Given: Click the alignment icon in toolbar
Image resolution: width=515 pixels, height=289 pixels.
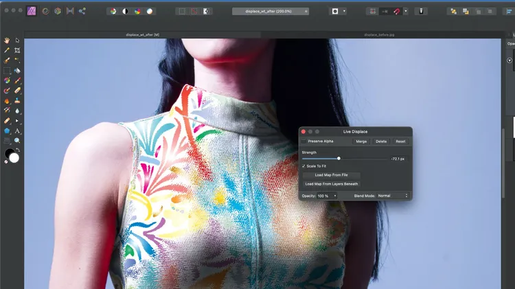Looking at the screenshot, I should tap(509, 11).
